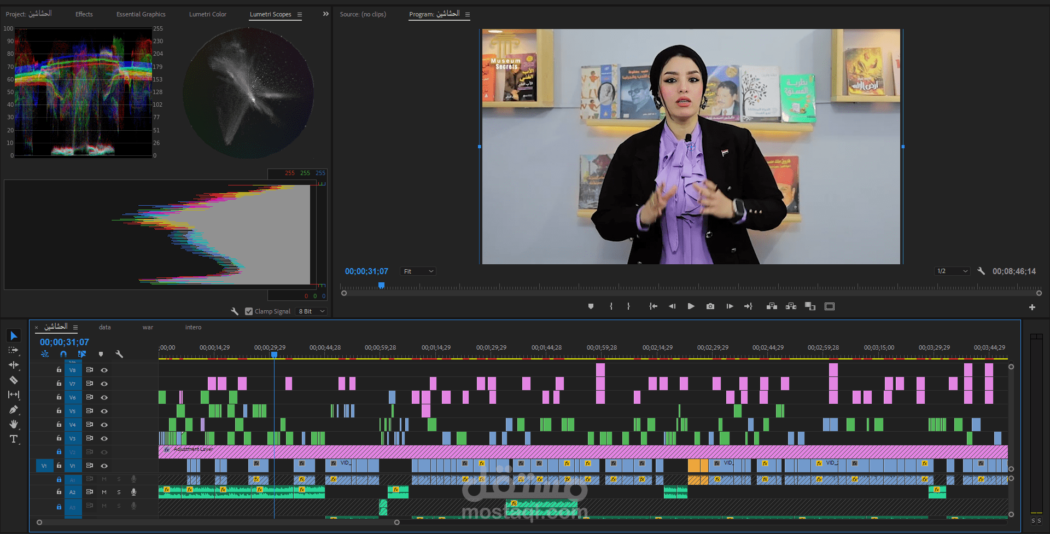
Task: Switch to Lumetri Color tab
Action: point(207,14)
